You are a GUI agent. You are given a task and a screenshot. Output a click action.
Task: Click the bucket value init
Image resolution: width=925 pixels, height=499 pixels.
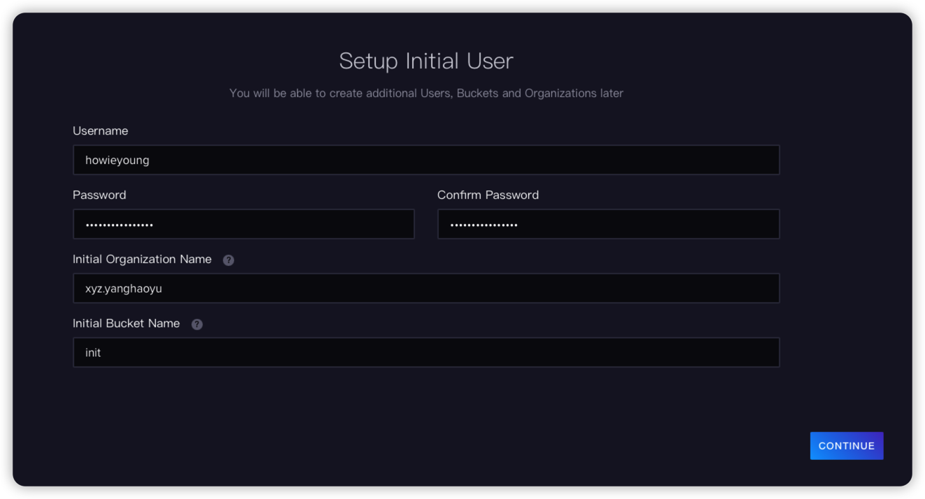93,352
